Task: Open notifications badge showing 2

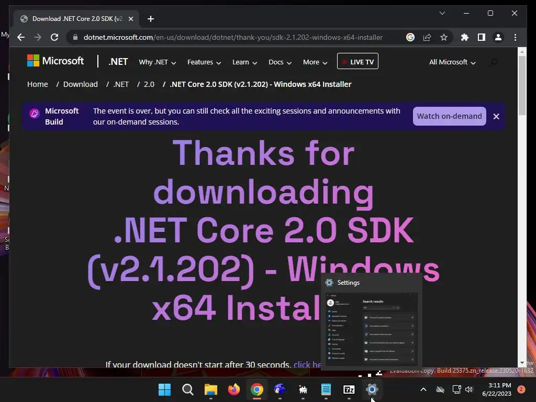Action: point(521,389)
